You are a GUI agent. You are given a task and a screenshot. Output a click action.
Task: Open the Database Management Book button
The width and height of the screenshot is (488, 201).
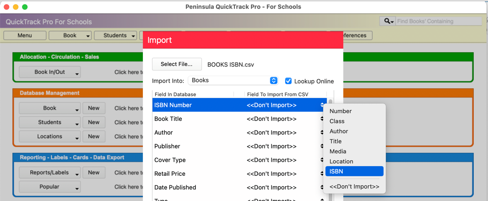pyautogui.click(x=50, y=108)
